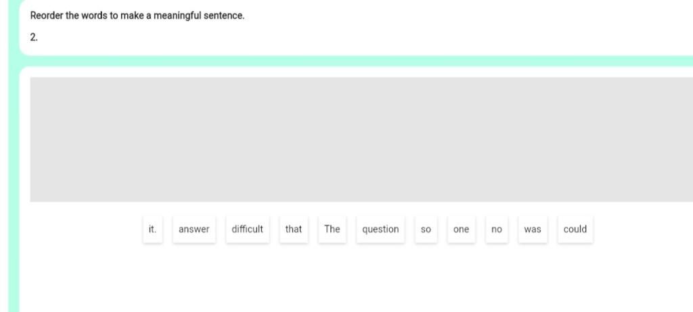Select the capitalized 'The' tile
The image size is (693, 312).
[332, 229]
